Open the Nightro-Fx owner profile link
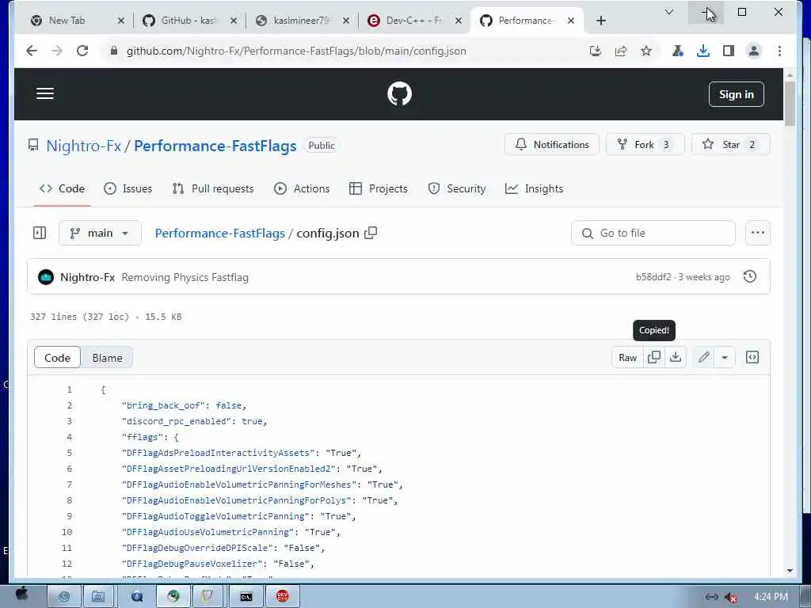Image resolution: width=811 pixels, height=608 pixels. 83,146
